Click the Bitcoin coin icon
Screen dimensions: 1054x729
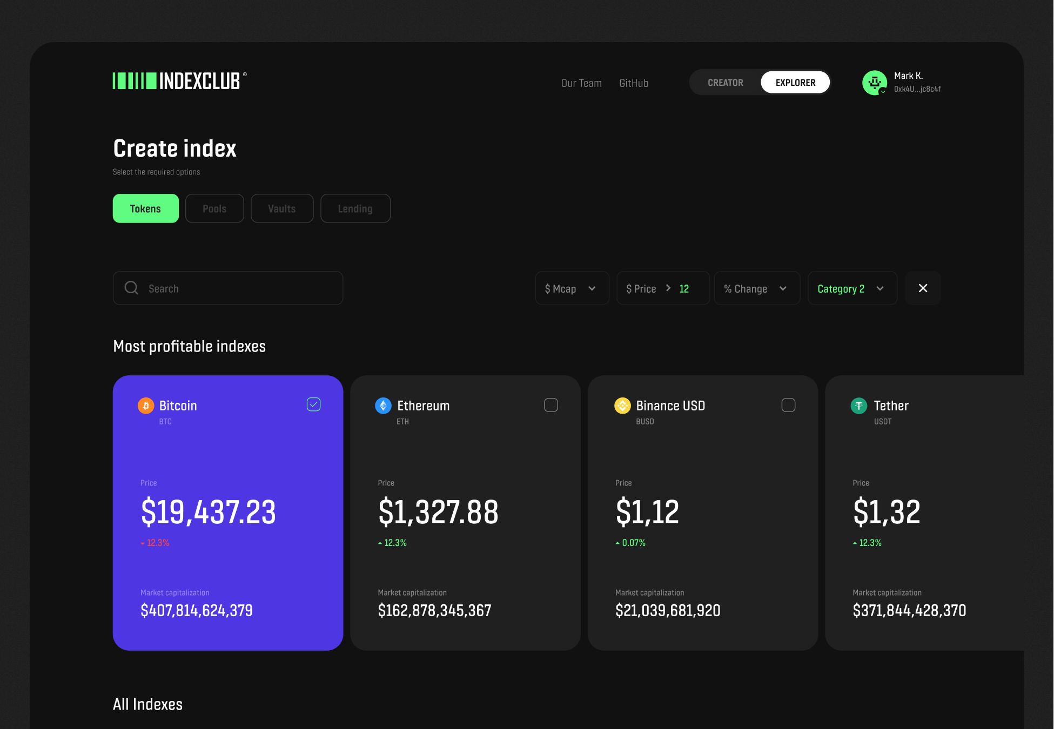146,406
